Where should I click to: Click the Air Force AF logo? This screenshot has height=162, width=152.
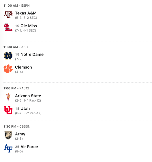point(8,148)
